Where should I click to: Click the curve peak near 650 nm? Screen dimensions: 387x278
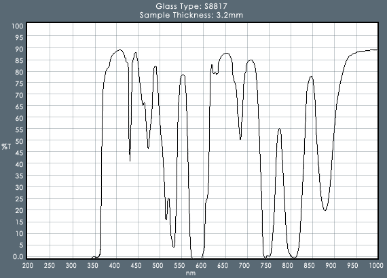(x=226, y=53)
